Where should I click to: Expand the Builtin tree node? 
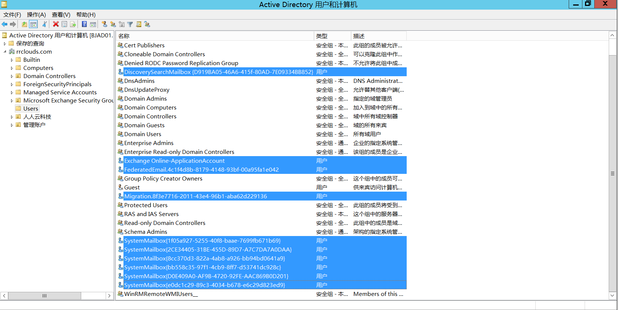point(12,60)
